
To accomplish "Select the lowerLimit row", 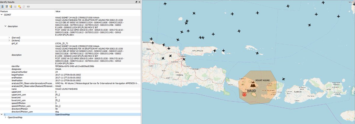I will (70, 97).
